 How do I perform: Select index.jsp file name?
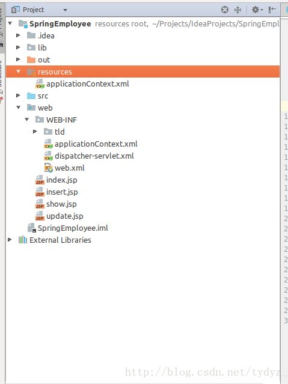coord(62,180)
